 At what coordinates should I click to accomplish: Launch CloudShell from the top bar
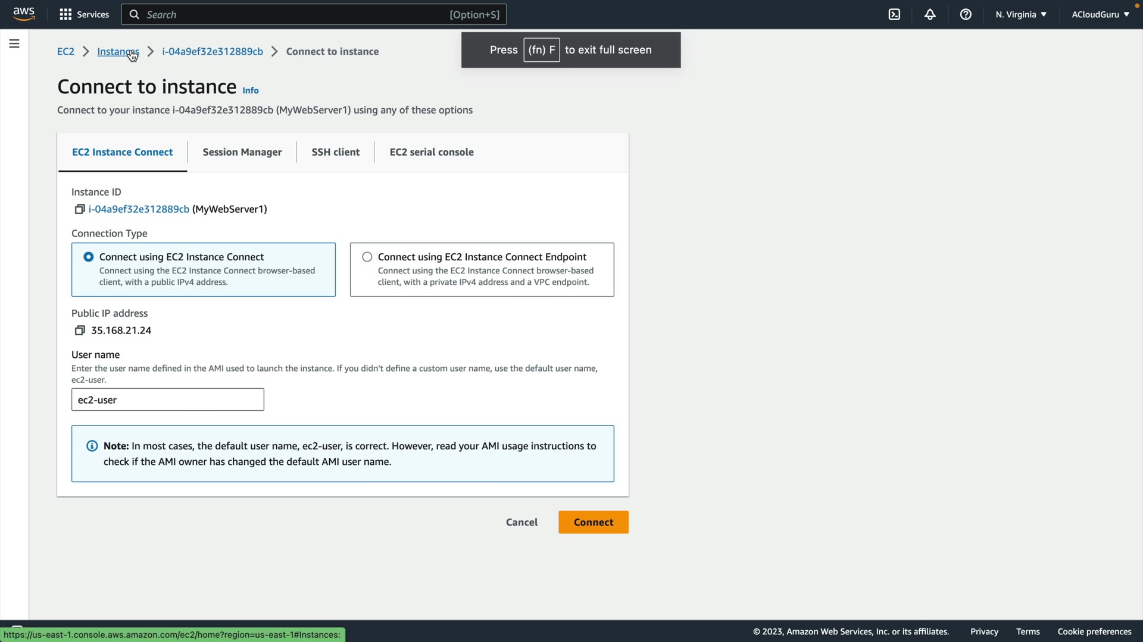894,14
